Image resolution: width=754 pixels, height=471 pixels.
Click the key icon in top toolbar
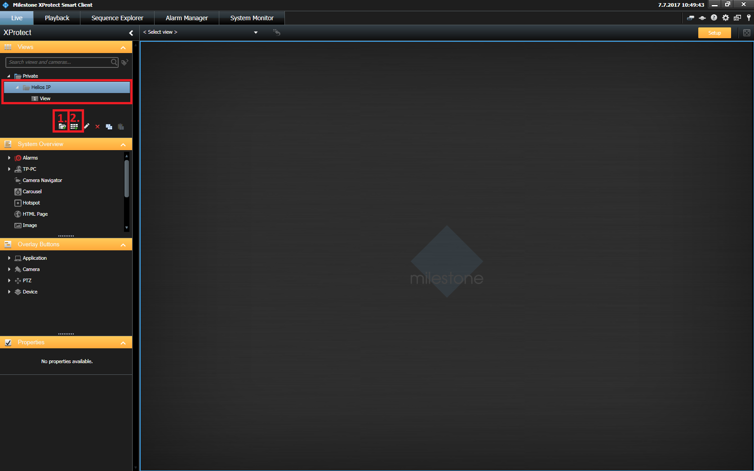coord(749,18)
